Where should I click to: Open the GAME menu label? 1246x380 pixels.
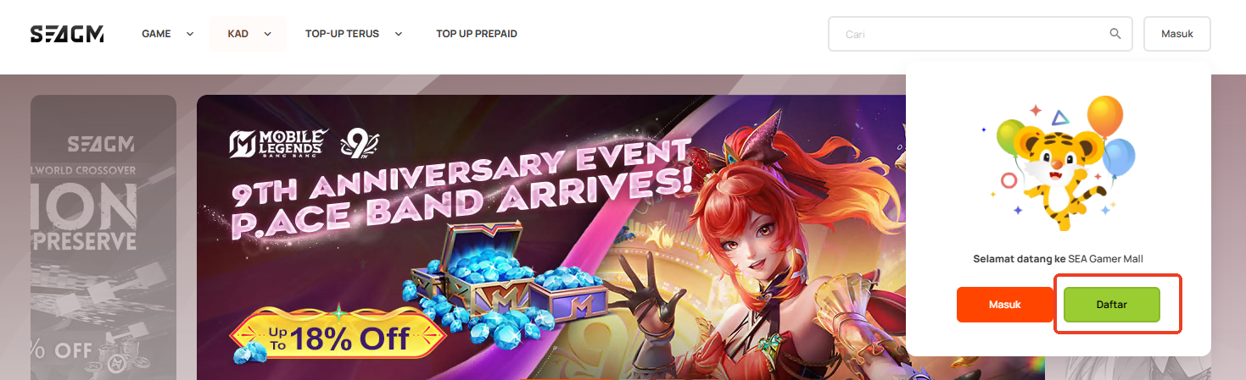point(156,34)
